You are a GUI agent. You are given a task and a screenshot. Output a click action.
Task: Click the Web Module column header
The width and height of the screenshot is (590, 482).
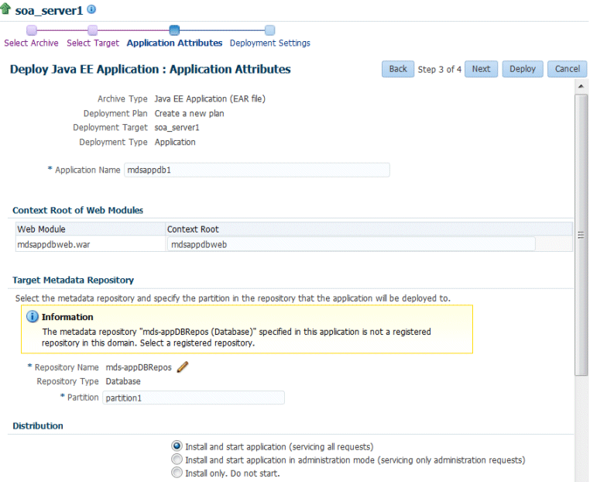coord(91,229)
